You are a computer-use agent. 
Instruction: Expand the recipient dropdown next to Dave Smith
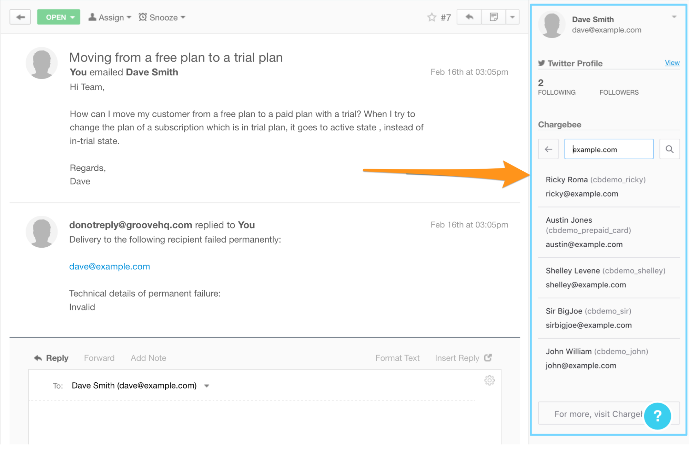point(206,386)
